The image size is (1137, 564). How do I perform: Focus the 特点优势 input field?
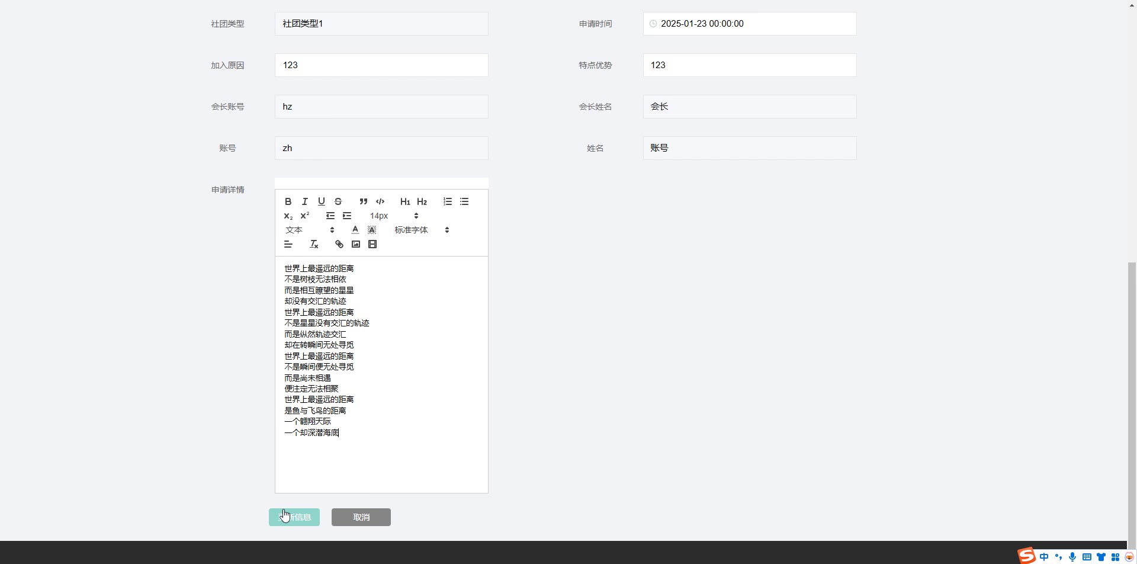tap(750, 65)
